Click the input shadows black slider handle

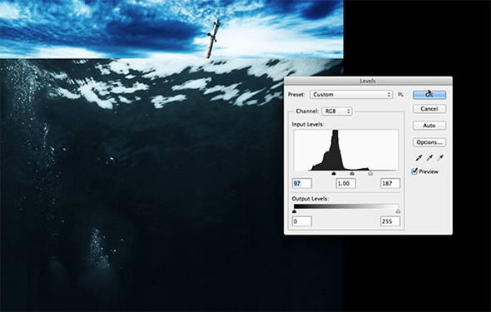point(334,173)
